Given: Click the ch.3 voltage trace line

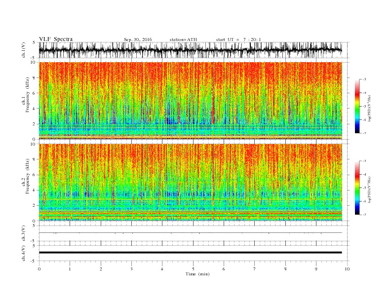Looking at the screenshot, I should (190, 233).
